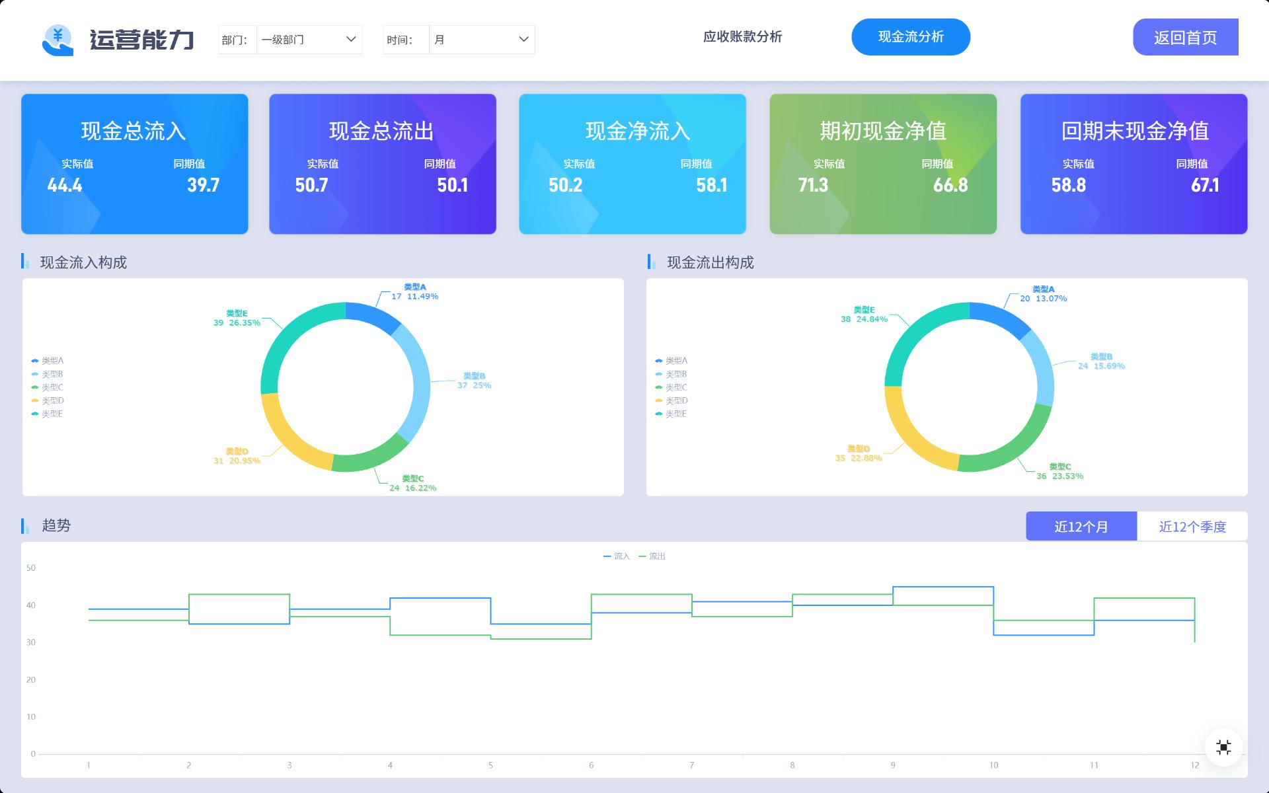Screen dimensions: 1269x793
Task: Click the 现金总流入 summary card
Action: coord(134,164)
